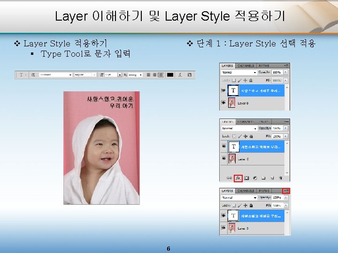Viewport: 338px width, 253px height.
Task: Click the Link Layers icon
Action: pos(229,178)
